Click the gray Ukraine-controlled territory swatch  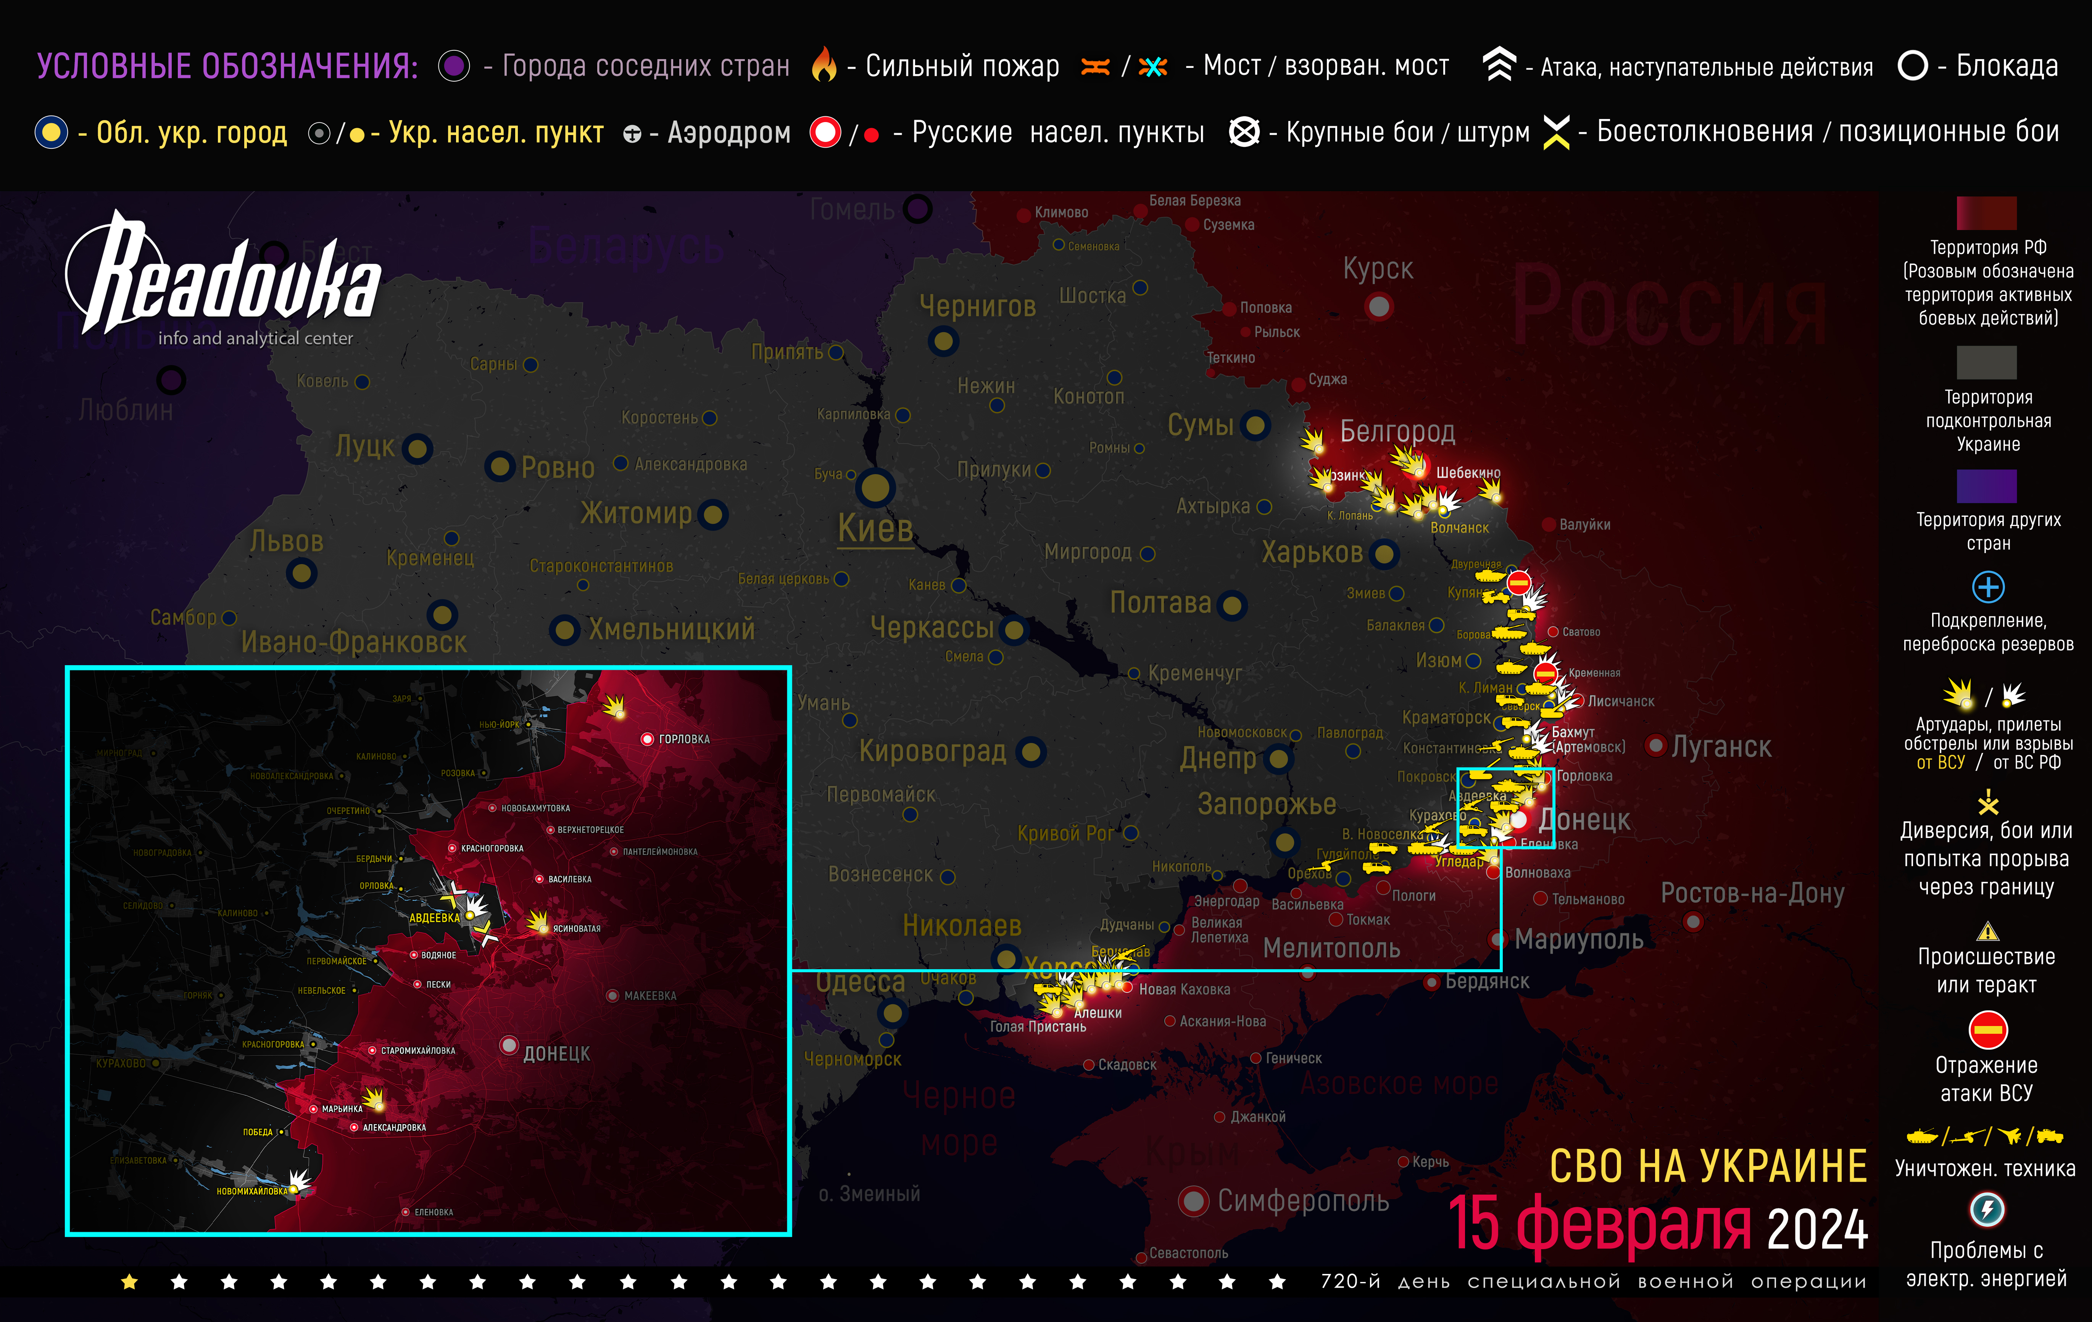[x=1986, y=362]
